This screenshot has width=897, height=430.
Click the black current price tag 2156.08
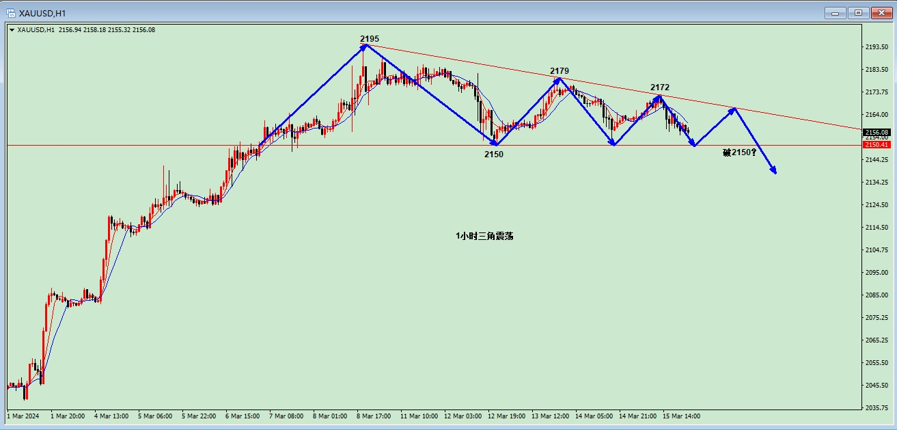click(876, 133)
